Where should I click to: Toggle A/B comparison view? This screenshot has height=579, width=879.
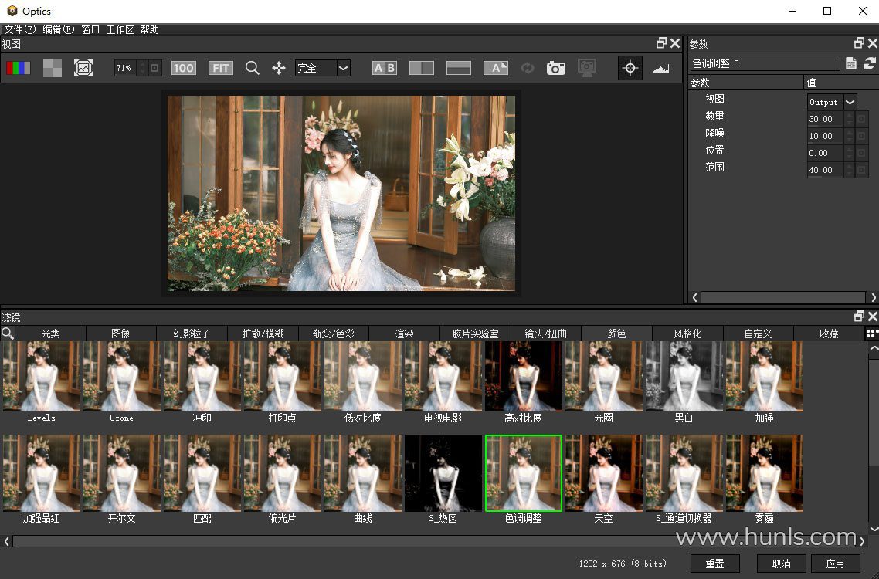[384, 68]
